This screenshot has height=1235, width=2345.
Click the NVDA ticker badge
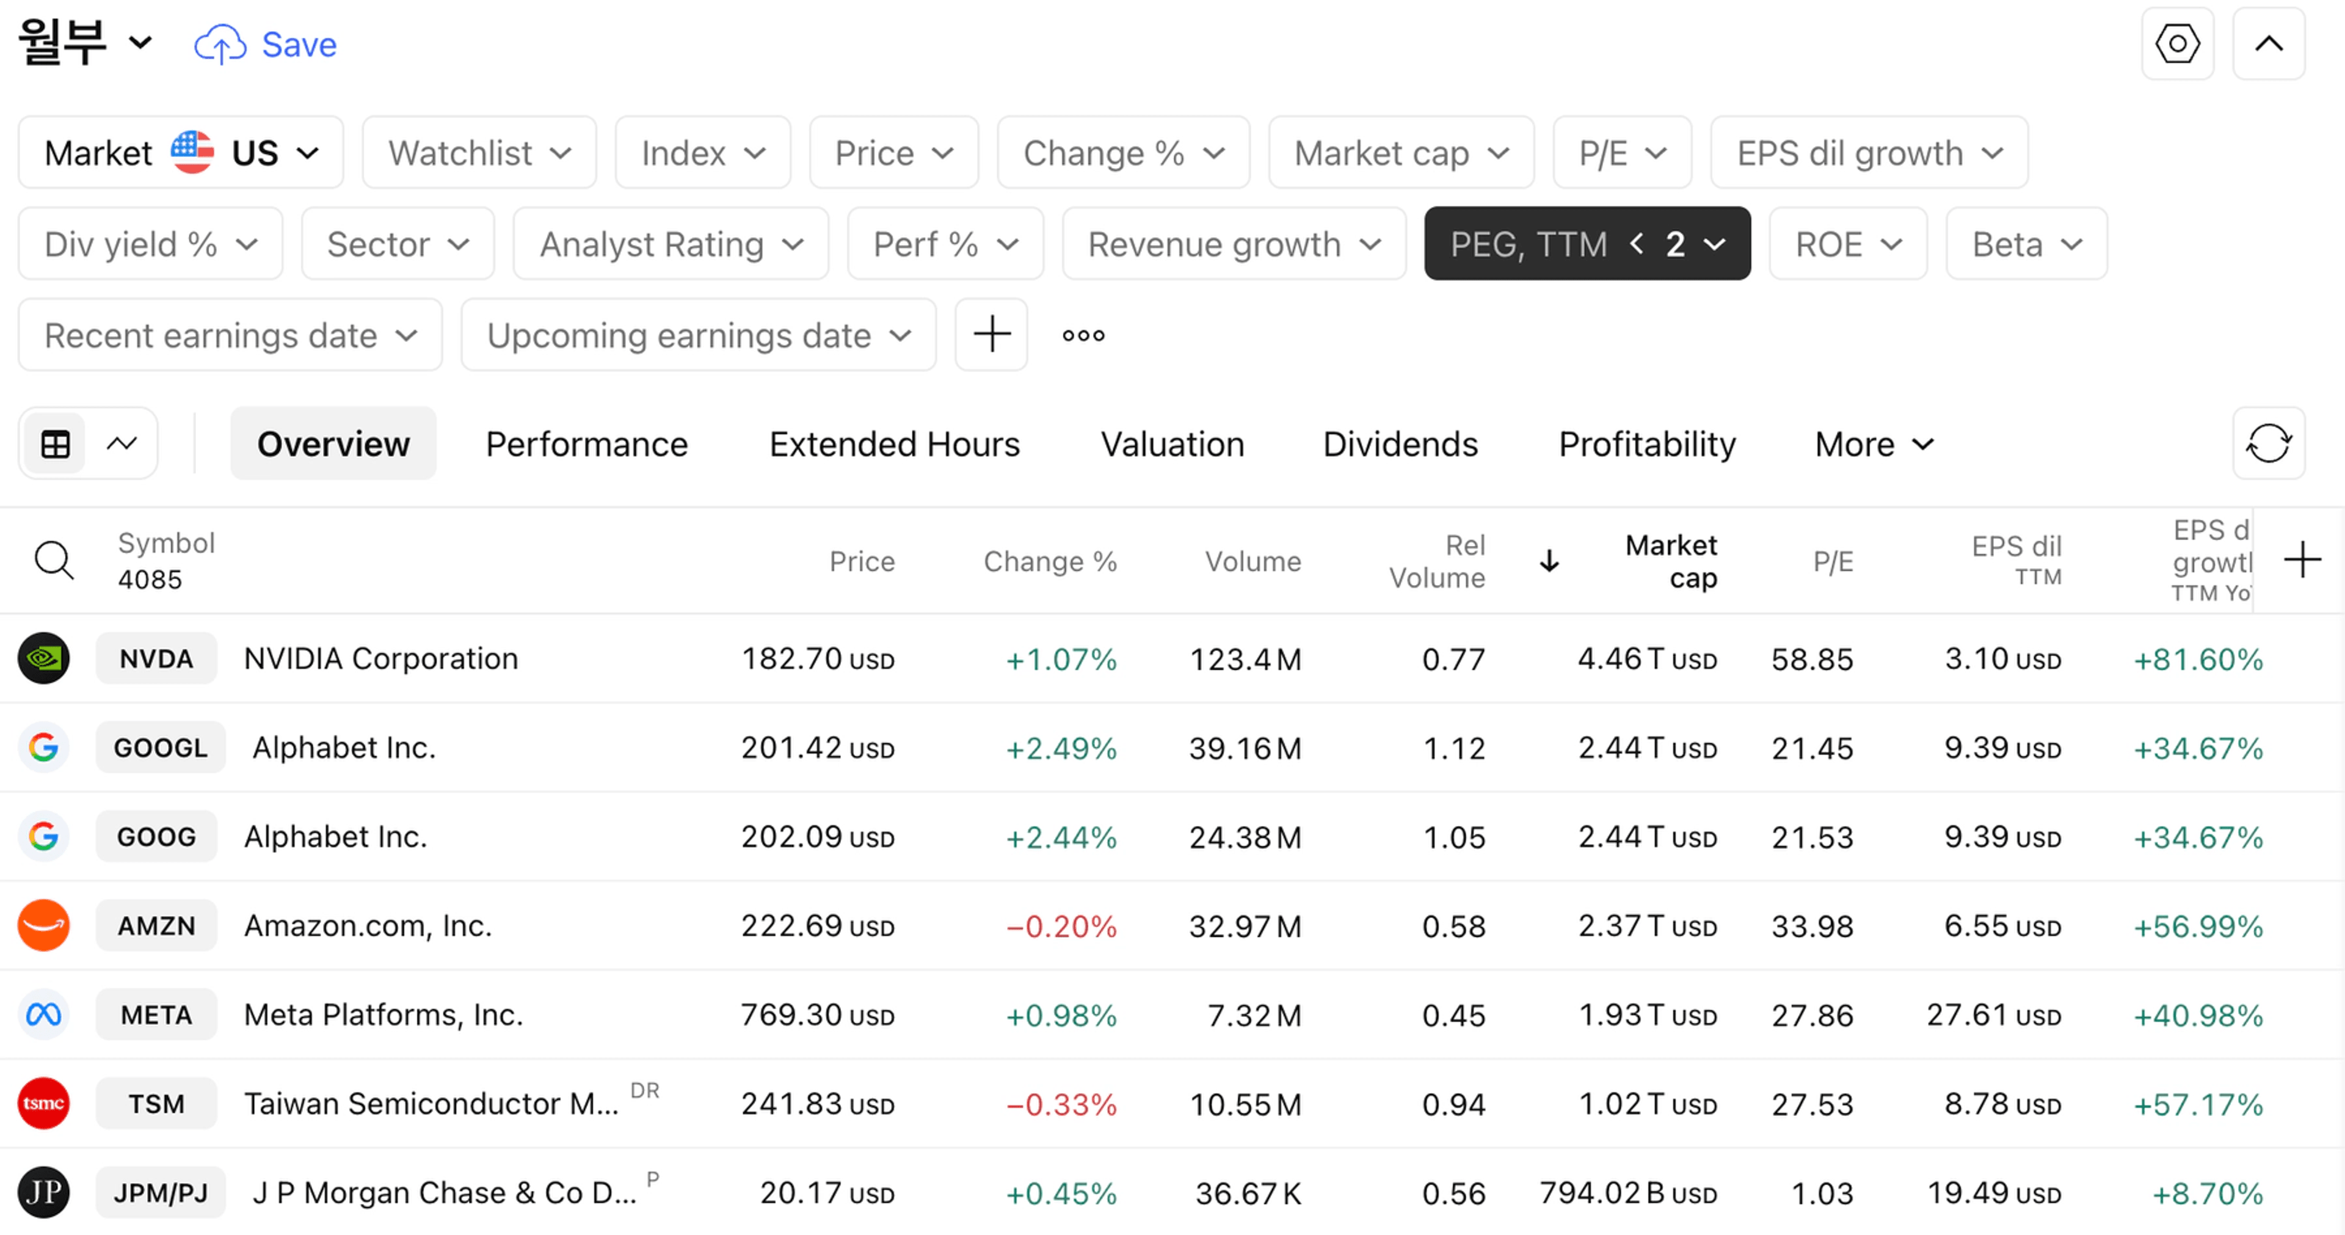click(x=156, y=658)
